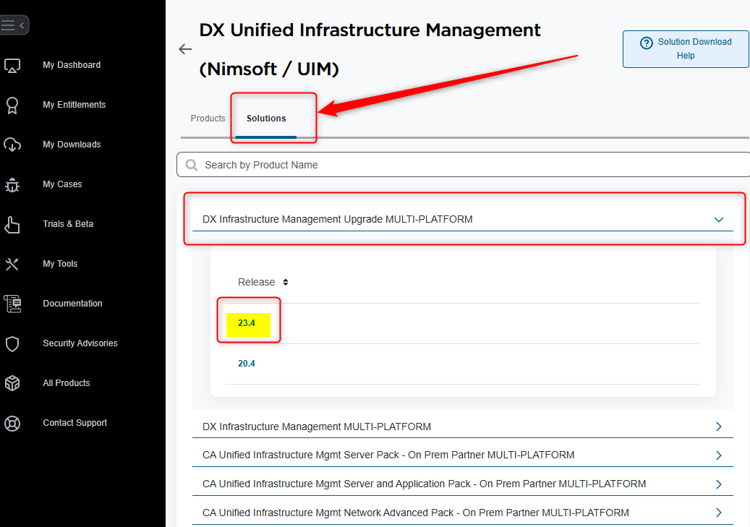Image resolution: width=750 pixels, height=527 pixels.
Task: Click the Contact Support lifebuoy icon
Action: pos(12,423)
